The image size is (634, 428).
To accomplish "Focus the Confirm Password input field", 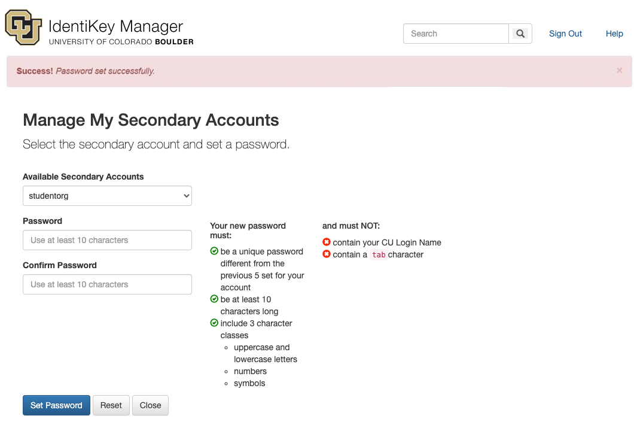I will click(x=107, y=284).
